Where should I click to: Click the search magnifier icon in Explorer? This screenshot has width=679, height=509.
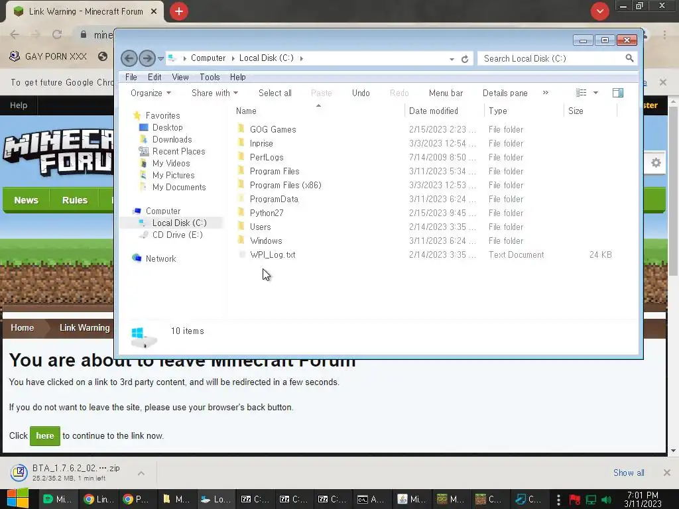tap(629, 58)
